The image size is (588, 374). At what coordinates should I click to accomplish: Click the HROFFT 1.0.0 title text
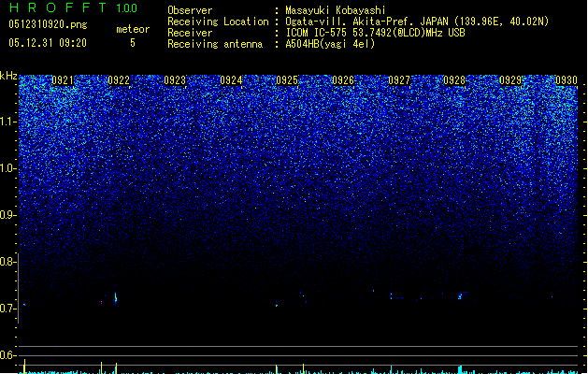tap(74, 7)
